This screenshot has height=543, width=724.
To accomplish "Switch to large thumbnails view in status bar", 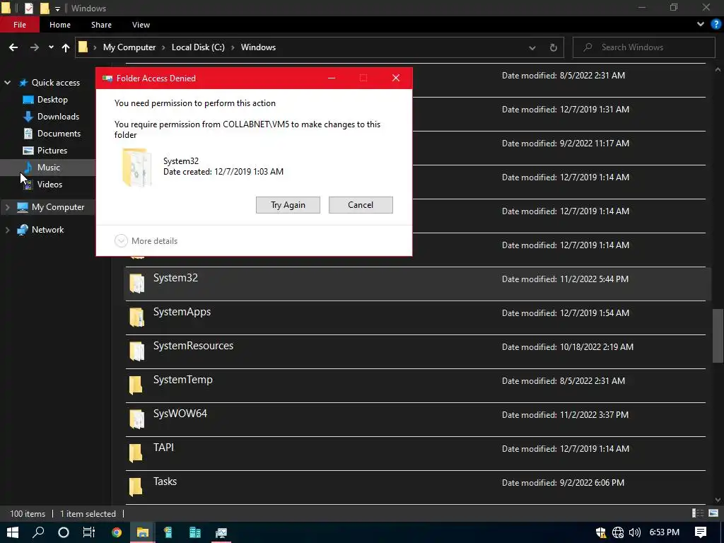I will pos(713,513).
